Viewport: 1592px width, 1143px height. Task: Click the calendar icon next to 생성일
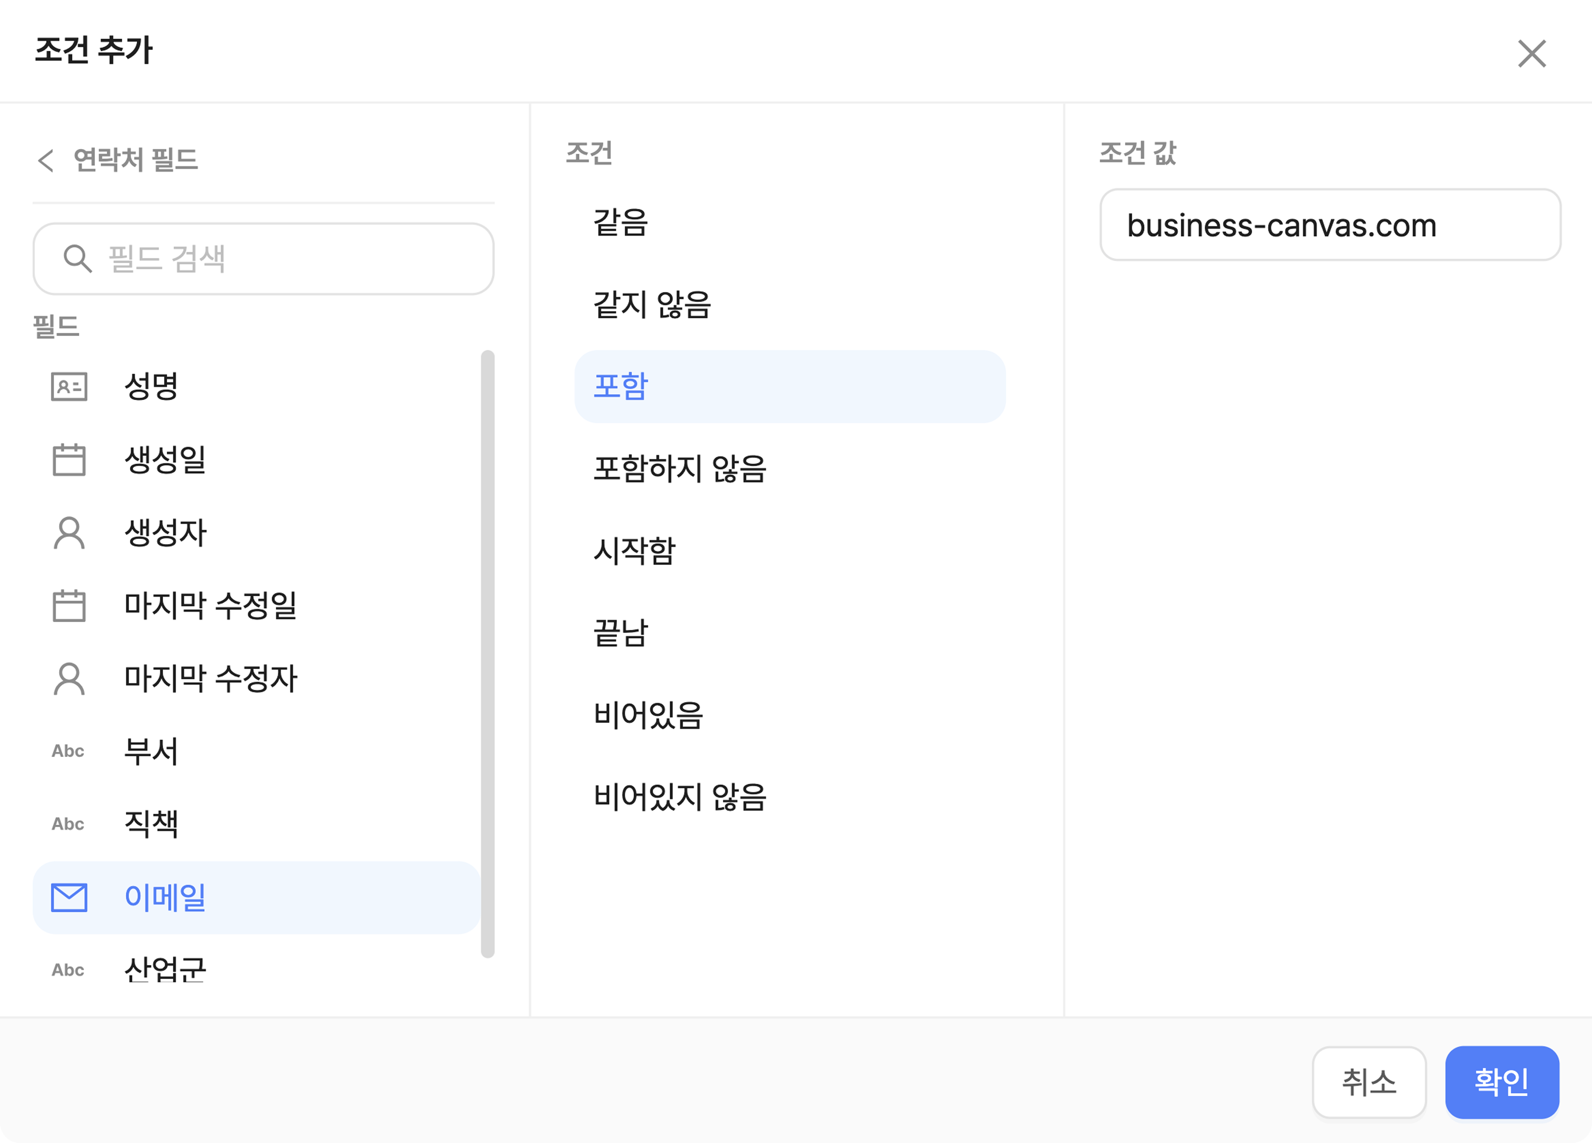pyautogui.click(x=69, y=460)
